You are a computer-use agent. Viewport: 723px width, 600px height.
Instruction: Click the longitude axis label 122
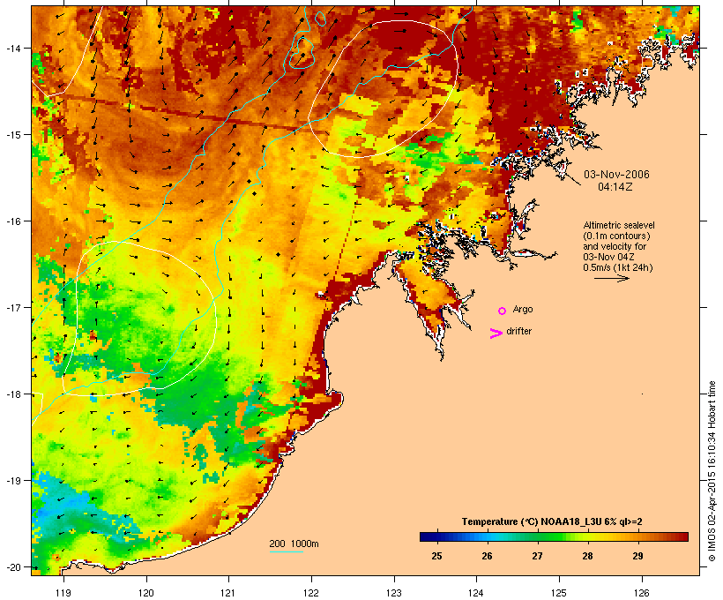(x=311, y=593)
